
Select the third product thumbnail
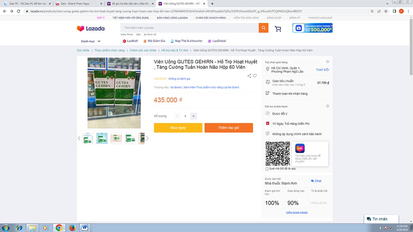click(x=116, y=138)
